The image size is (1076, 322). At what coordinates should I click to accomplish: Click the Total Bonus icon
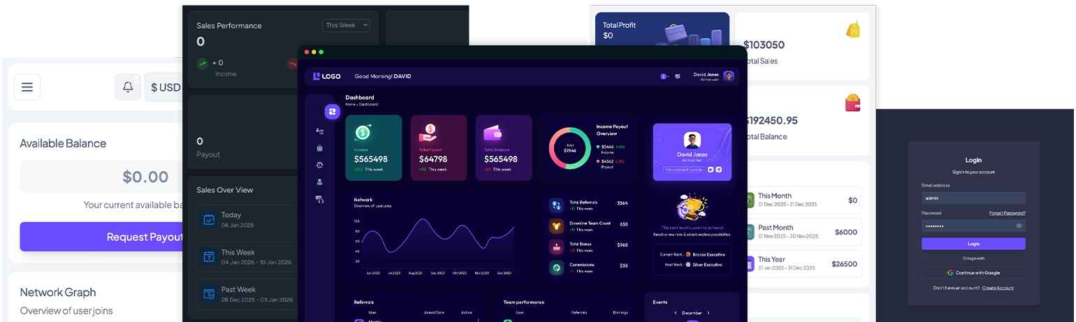[556, 246]
